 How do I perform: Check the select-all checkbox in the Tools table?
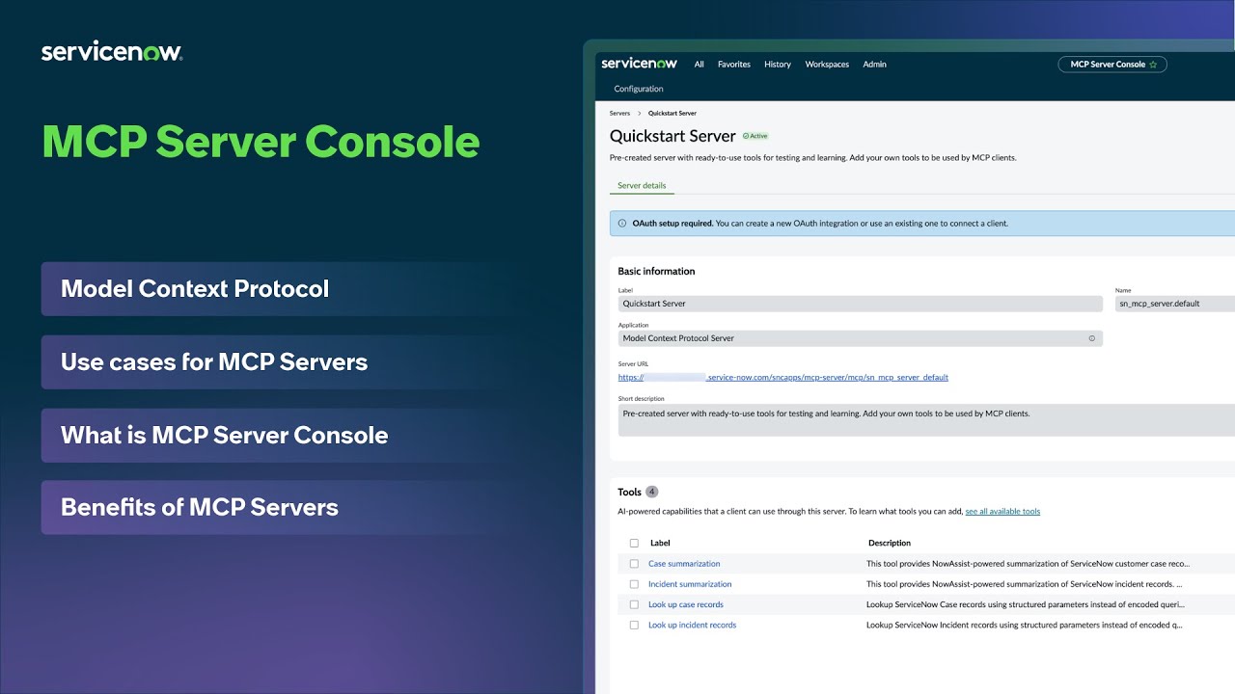coord(634,543)
